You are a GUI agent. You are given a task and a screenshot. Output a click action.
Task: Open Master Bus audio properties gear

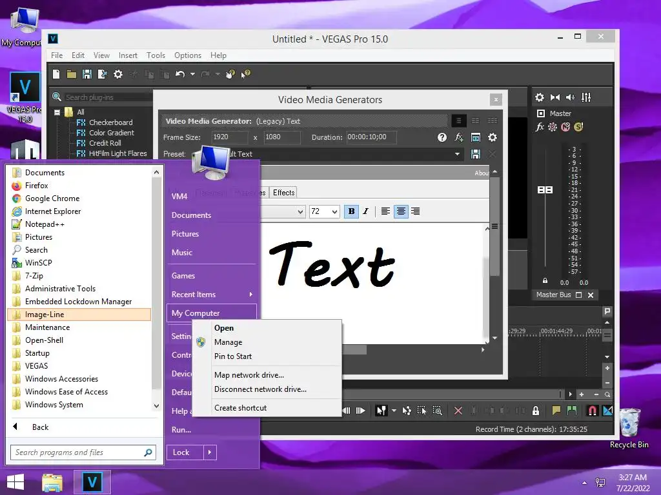tap(539, 98)
